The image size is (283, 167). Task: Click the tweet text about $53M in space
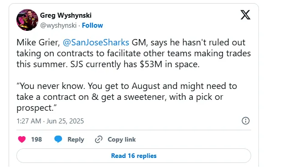pos(134,53)
